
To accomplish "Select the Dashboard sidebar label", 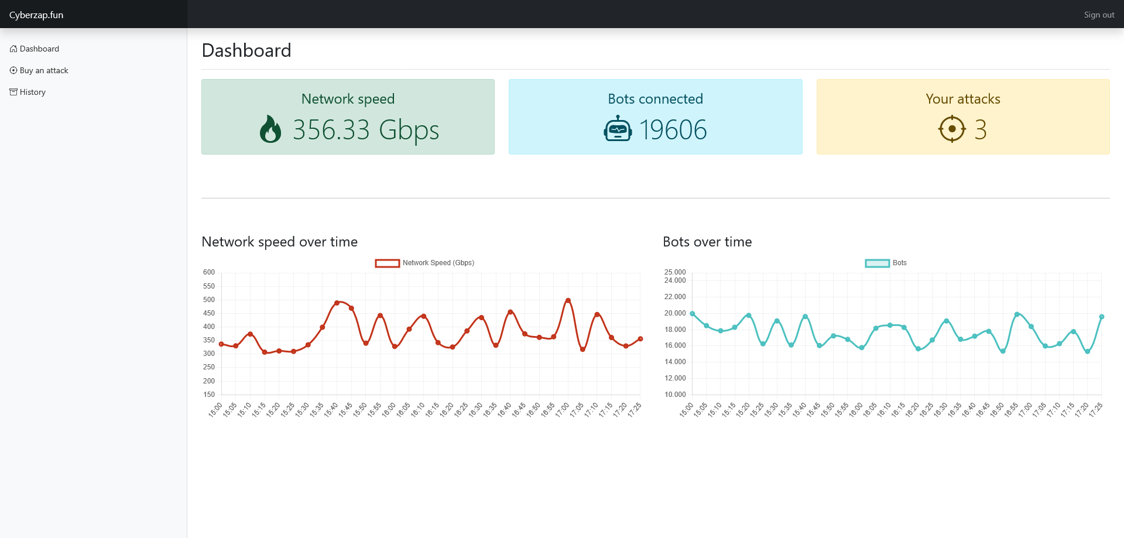I will pyautogui.click(x=39, y=49).
